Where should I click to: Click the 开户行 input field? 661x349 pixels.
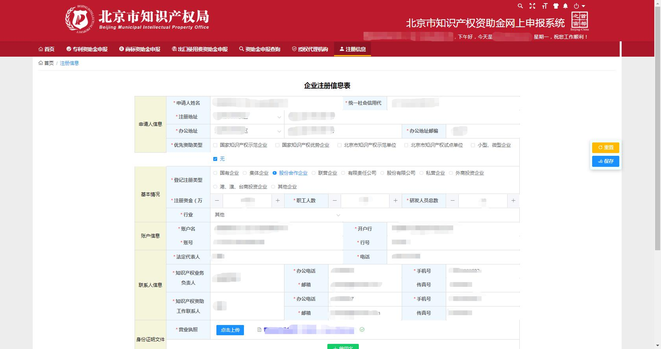point(453,229)
